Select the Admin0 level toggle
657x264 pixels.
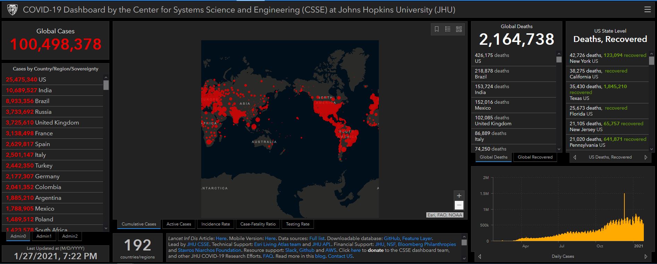[18, 236]
